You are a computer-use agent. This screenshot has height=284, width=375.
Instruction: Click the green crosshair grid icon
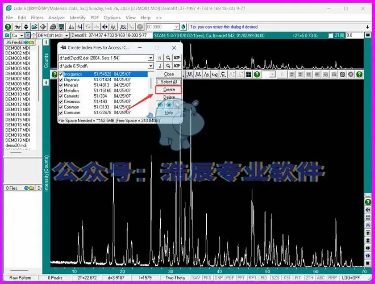coord(249,75)
